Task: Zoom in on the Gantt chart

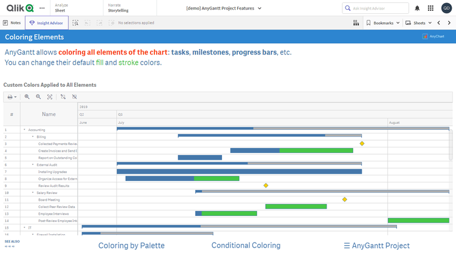Action: [x=27, y=96]
